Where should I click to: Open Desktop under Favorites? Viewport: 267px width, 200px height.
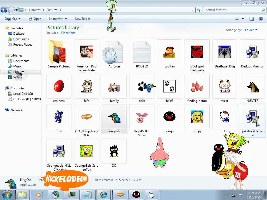(19, 34)
